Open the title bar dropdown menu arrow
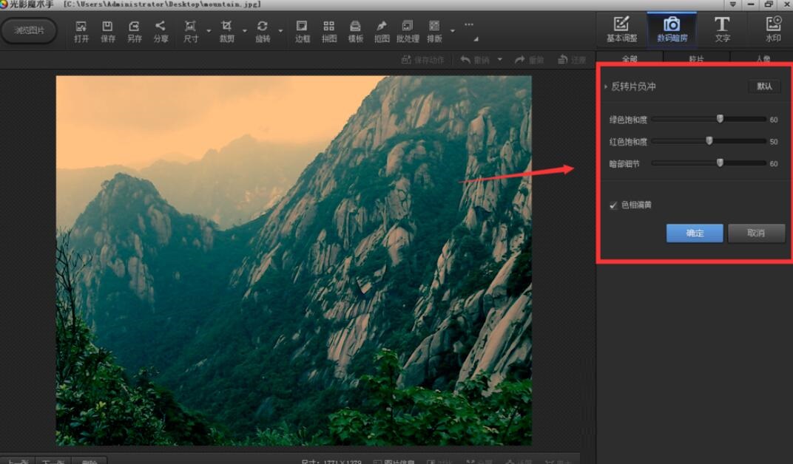793x464 pixels. click(732, 4)
